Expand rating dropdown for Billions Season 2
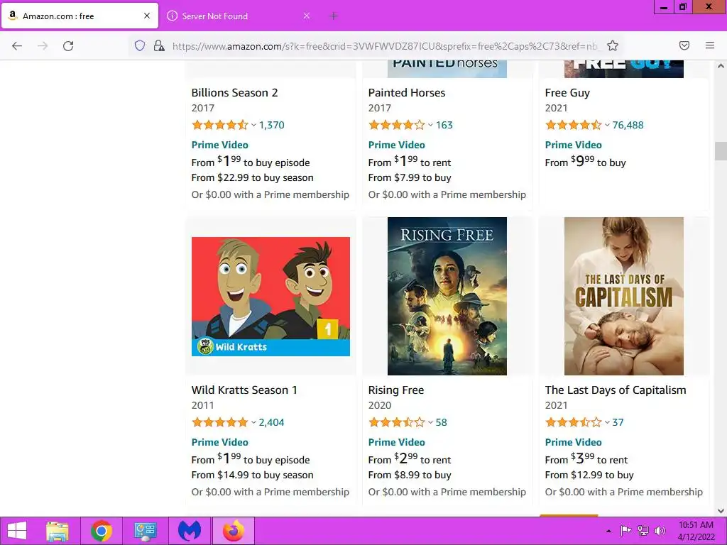 tap(253, 125)
